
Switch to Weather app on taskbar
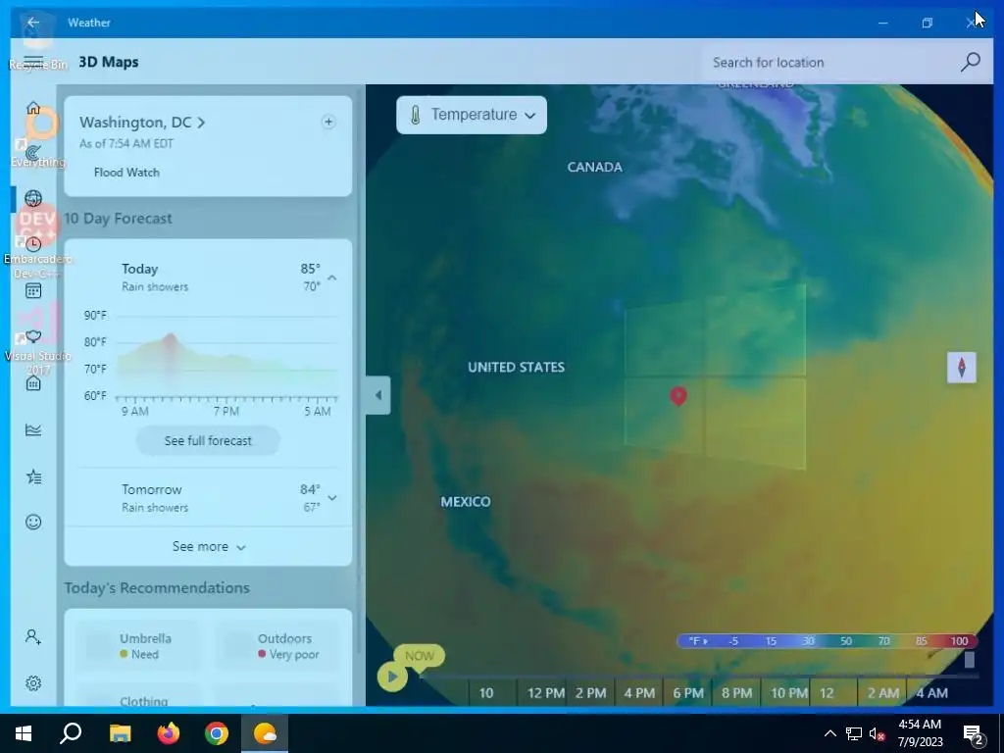click(x=265, y=733)
